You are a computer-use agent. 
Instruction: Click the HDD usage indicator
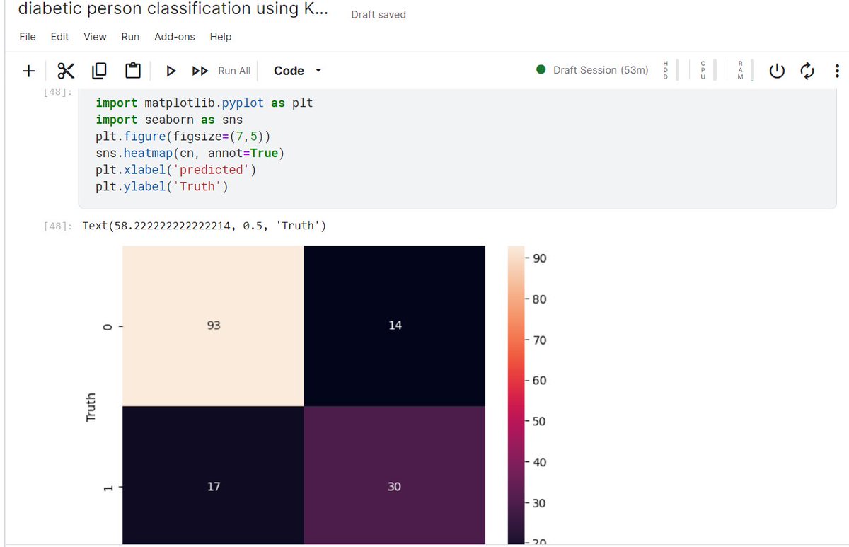click(670, 70)
